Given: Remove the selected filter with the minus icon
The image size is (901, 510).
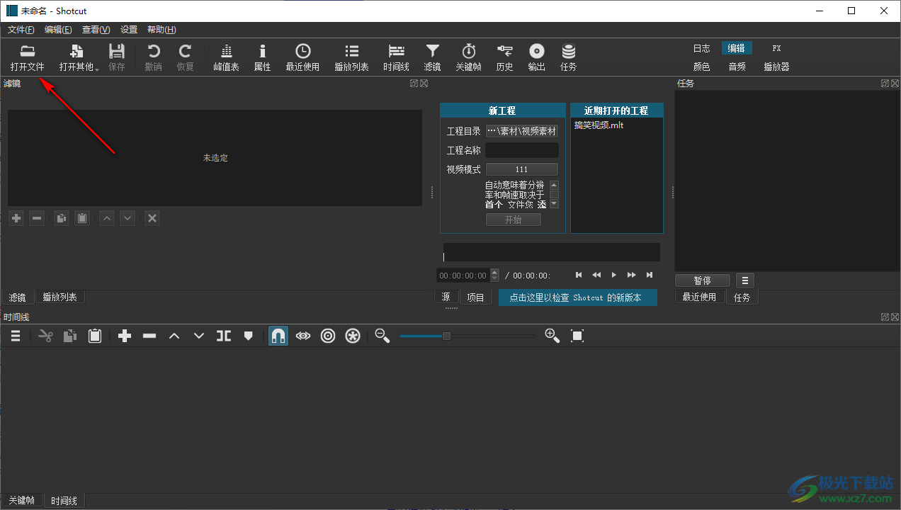Looking at the screenshot, I should click(x=37, y=218).
